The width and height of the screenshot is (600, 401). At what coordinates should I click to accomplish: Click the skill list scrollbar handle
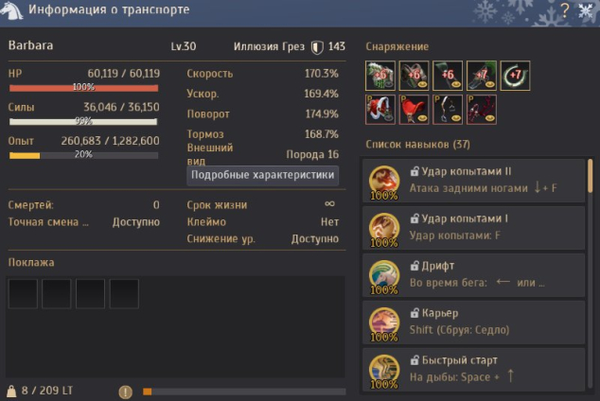tap(590, 176)
